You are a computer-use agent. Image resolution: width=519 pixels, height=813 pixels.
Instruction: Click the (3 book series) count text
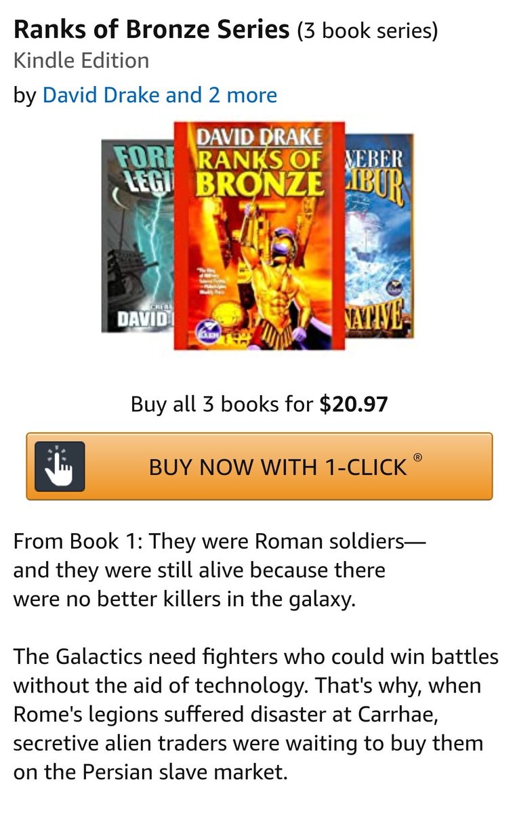367,30
